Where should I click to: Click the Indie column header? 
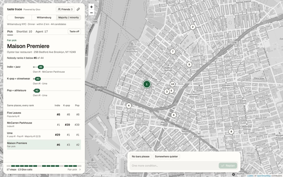click(x=57, y=105)
